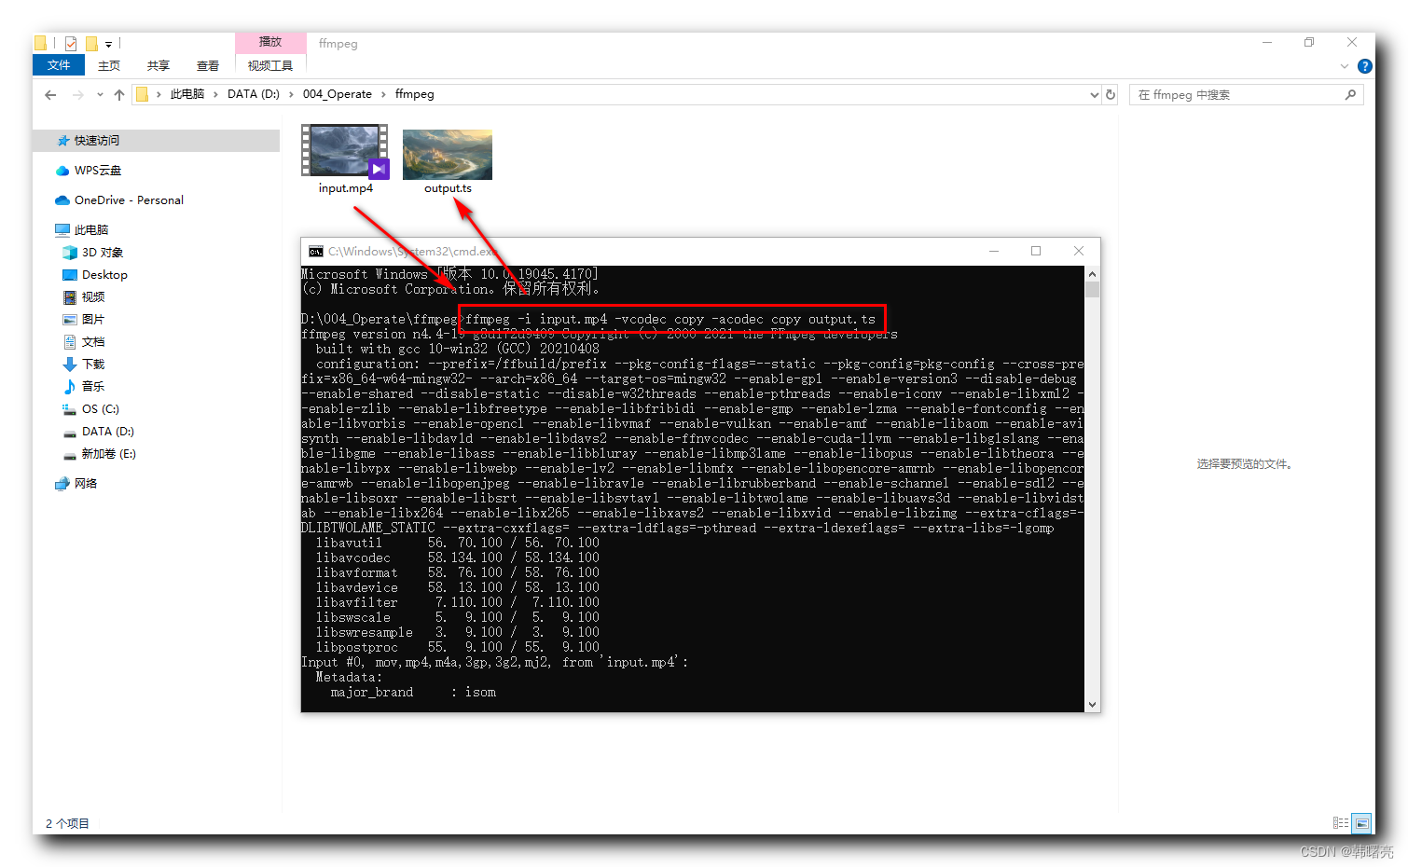Click the 播放 contextual tab header

[x=270, y=42]
